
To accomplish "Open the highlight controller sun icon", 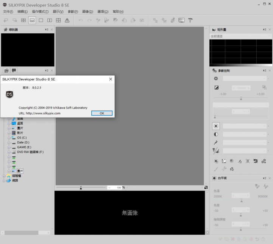I will (x=216, y=161).
